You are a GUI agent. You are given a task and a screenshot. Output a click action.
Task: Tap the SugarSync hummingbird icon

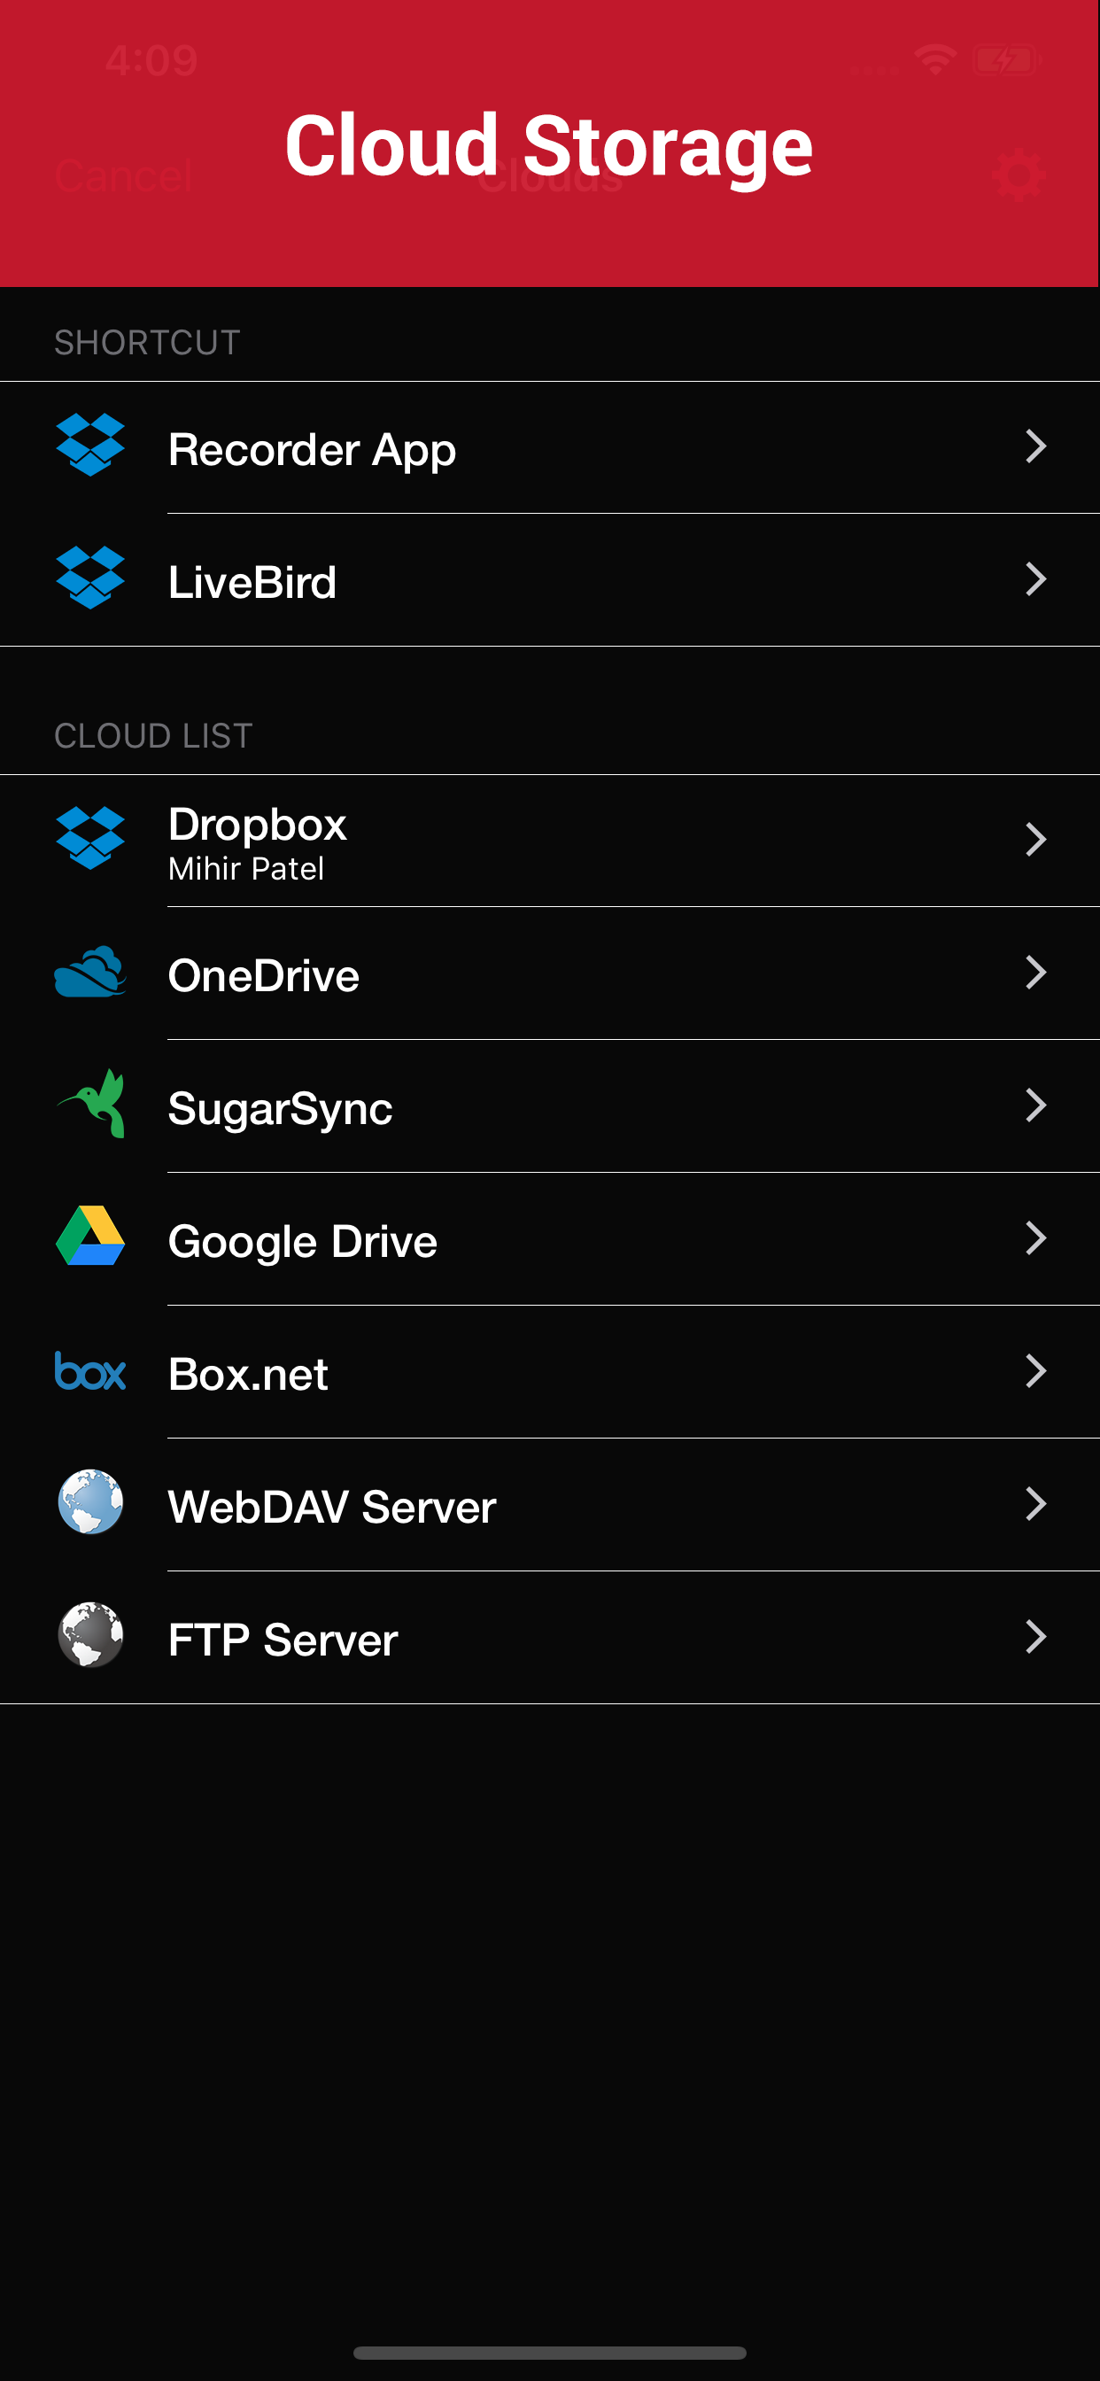91,1104
